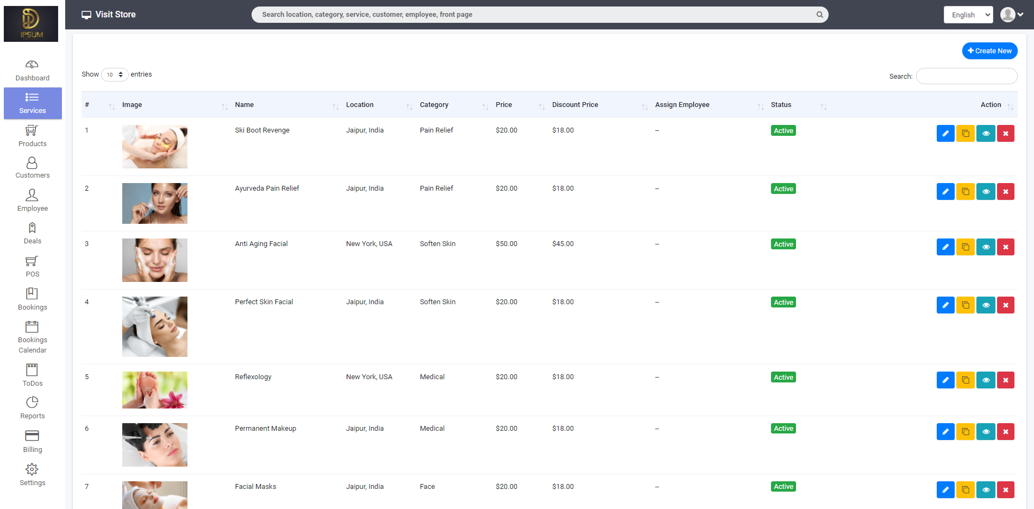The width and height of the screenshot is (1034, 509).
Task: Delete the Permanent Makeup service
Action: point(1006,431)
